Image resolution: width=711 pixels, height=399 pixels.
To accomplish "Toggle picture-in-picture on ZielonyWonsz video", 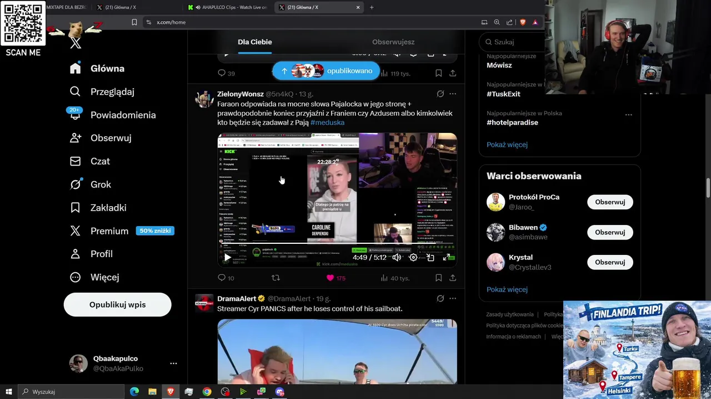I will tap(430, 257).
